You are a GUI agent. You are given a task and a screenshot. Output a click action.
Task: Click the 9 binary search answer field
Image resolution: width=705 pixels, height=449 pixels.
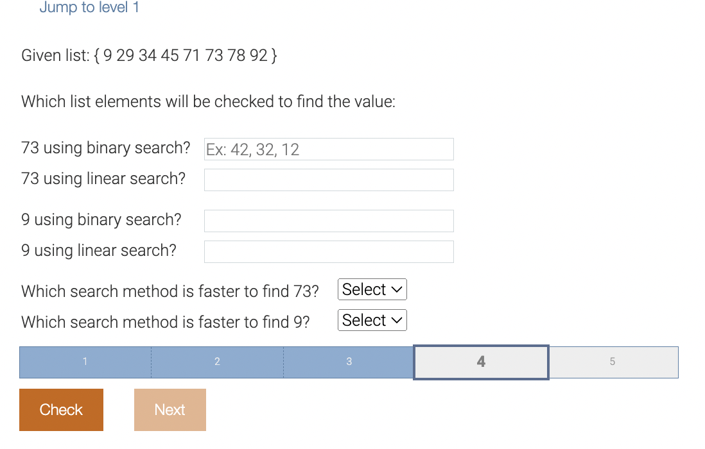click(x=328, y=221)
